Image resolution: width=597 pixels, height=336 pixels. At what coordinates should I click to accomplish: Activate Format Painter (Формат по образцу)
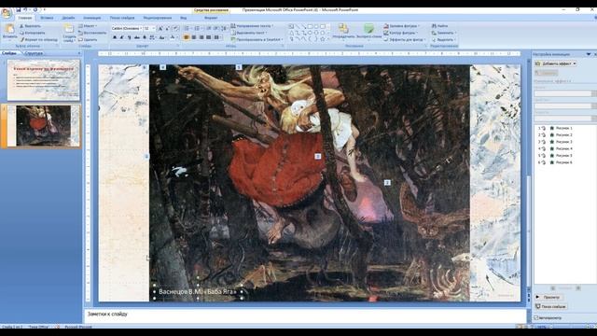(x=39, y=39)
